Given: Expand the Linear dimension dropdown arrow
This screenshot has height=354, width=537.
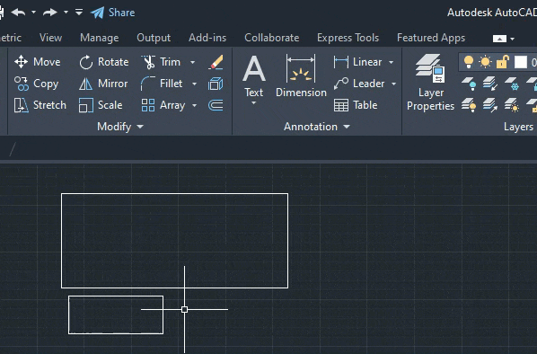Looking at the screenshot, I should point(391,62).
